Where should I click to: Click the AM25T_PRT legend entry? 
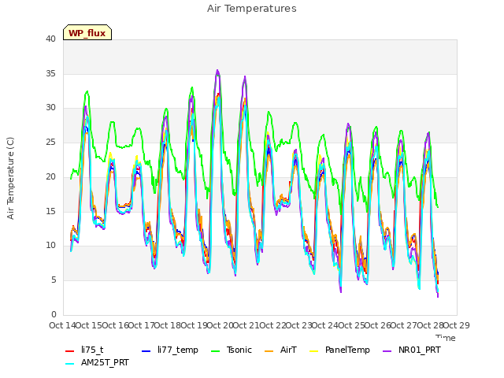pyautogui.click(x=97, y=363)
